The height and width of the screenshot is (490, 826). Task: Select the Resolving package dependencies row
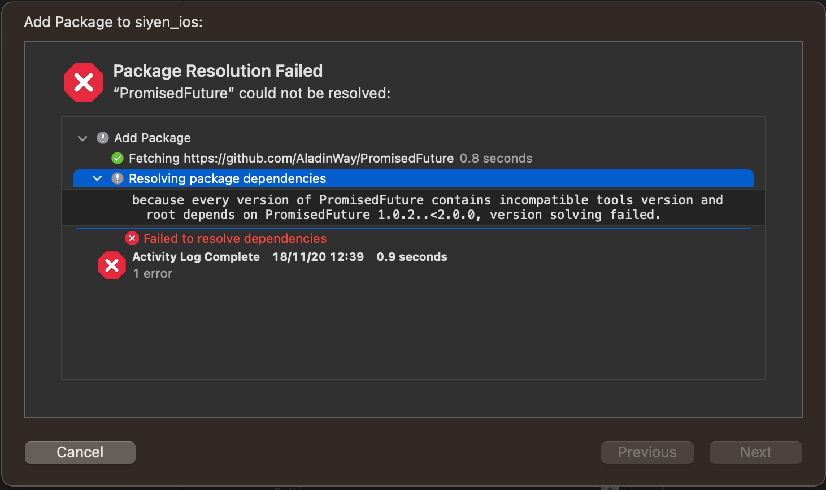(414, 178)
